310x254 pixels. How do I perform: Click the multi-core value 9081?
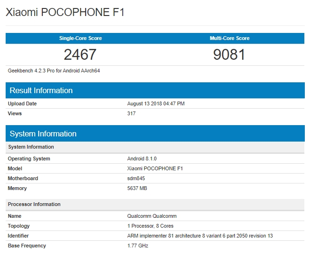click(x=230, y=55)
